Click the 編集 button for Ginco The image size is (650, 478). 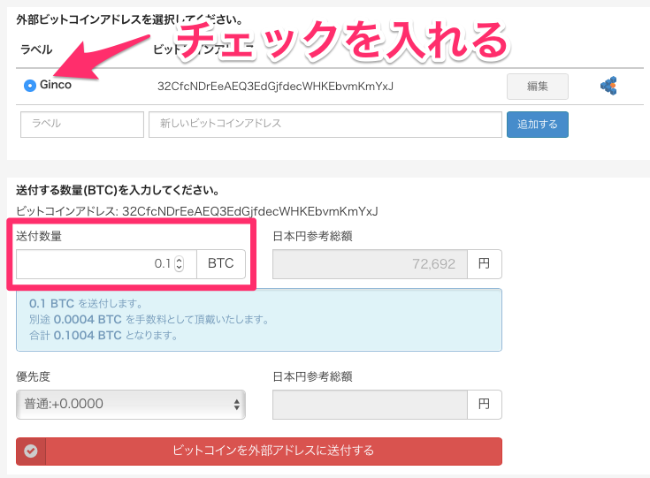[537, 87]
